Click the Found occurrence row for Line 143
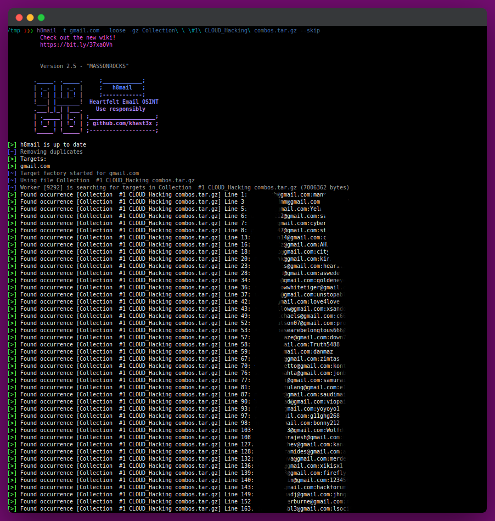Viewport: 495px width, 521px height. point(177,488)
